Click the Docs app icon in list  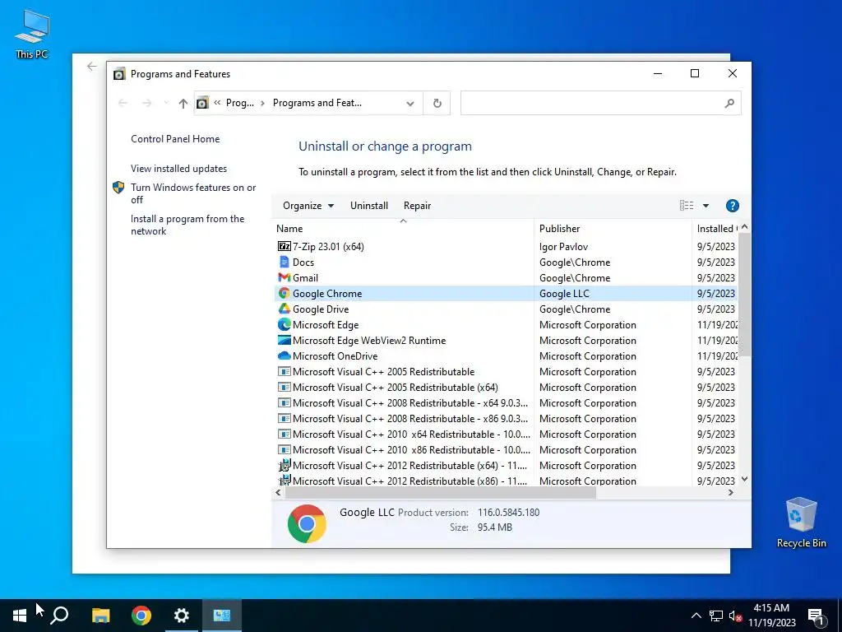tap(284, 263)
